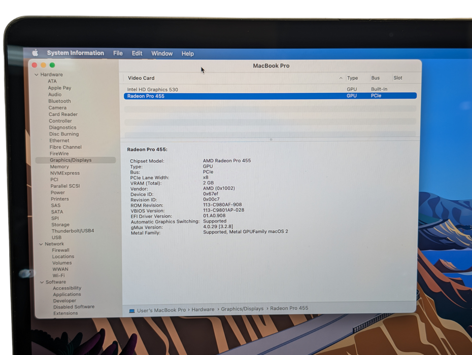This screenshot has width=472, height=355.
Task: Open the Help menu
Action: coord(188,54)
